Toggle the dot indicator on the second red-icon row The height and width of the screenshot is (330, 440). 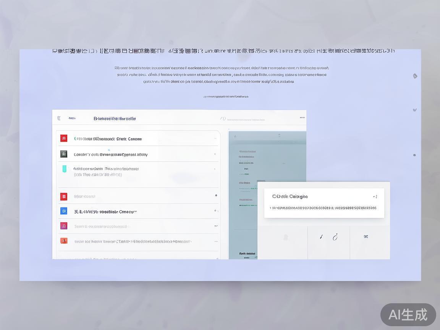[216, 196]
